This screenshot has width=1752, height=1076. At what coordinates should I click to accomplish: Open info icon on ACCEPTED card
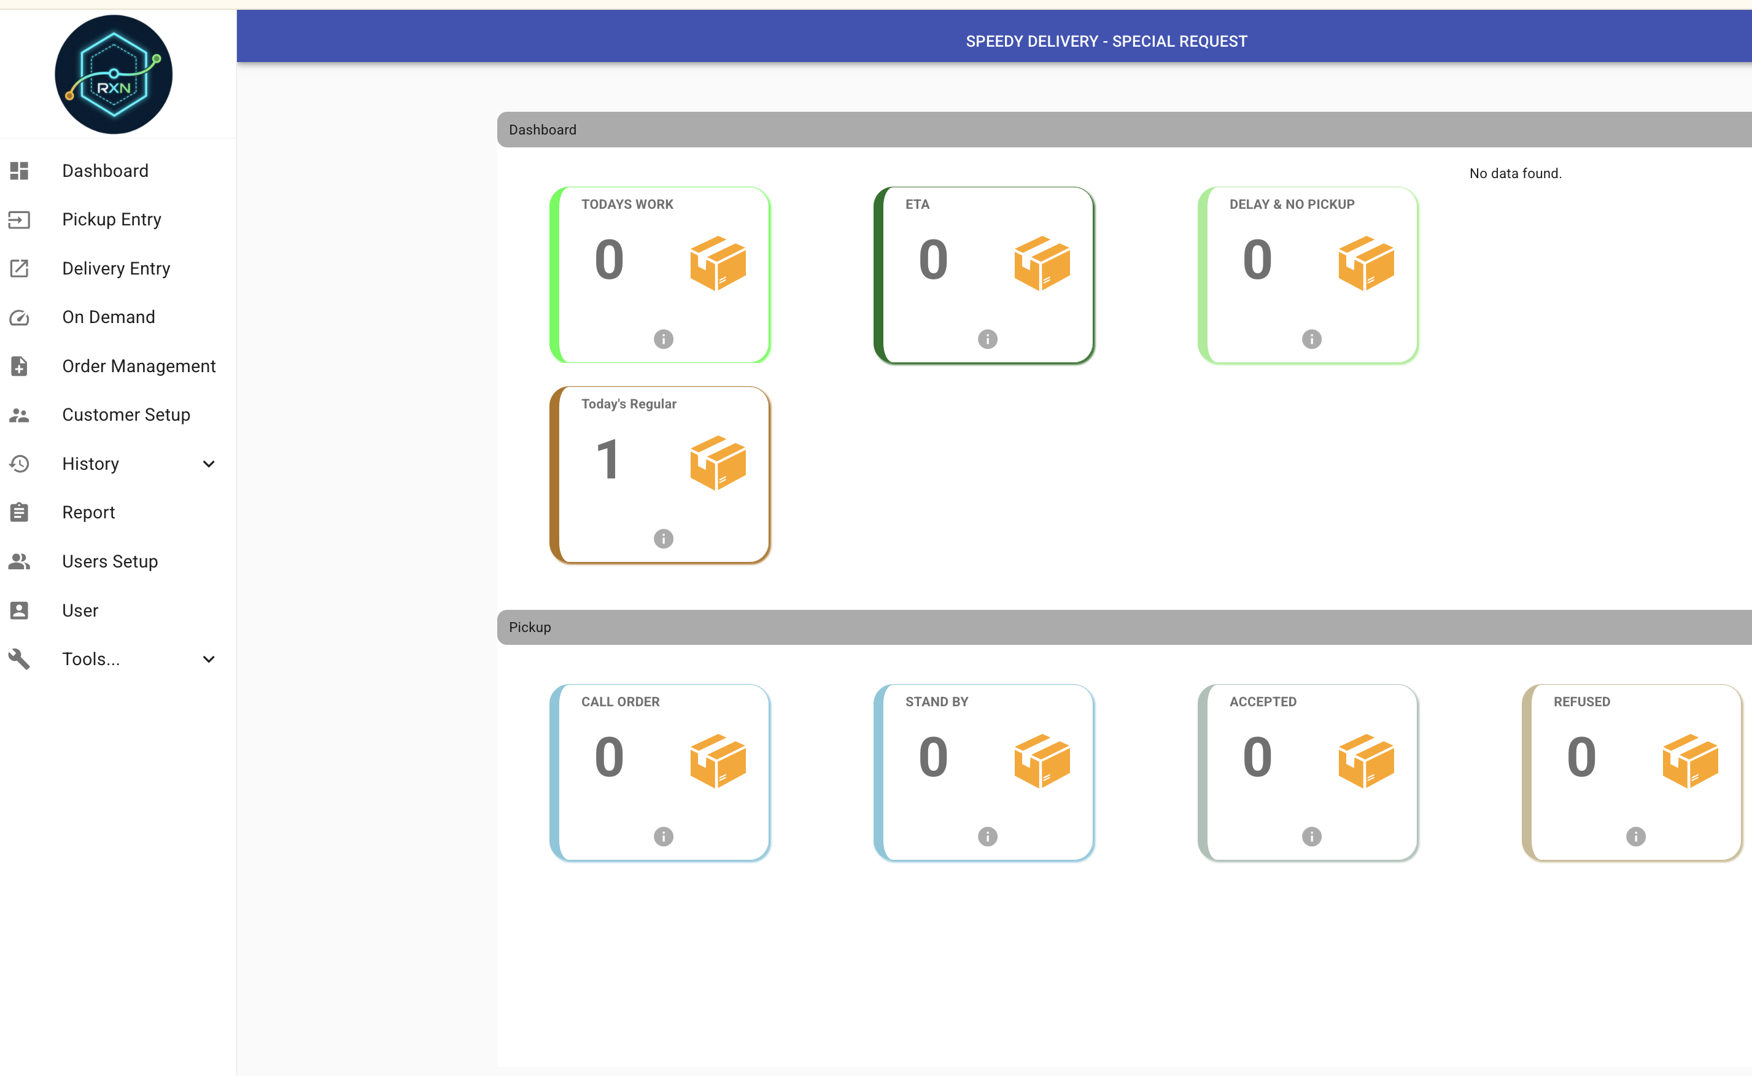(1312, 836)
